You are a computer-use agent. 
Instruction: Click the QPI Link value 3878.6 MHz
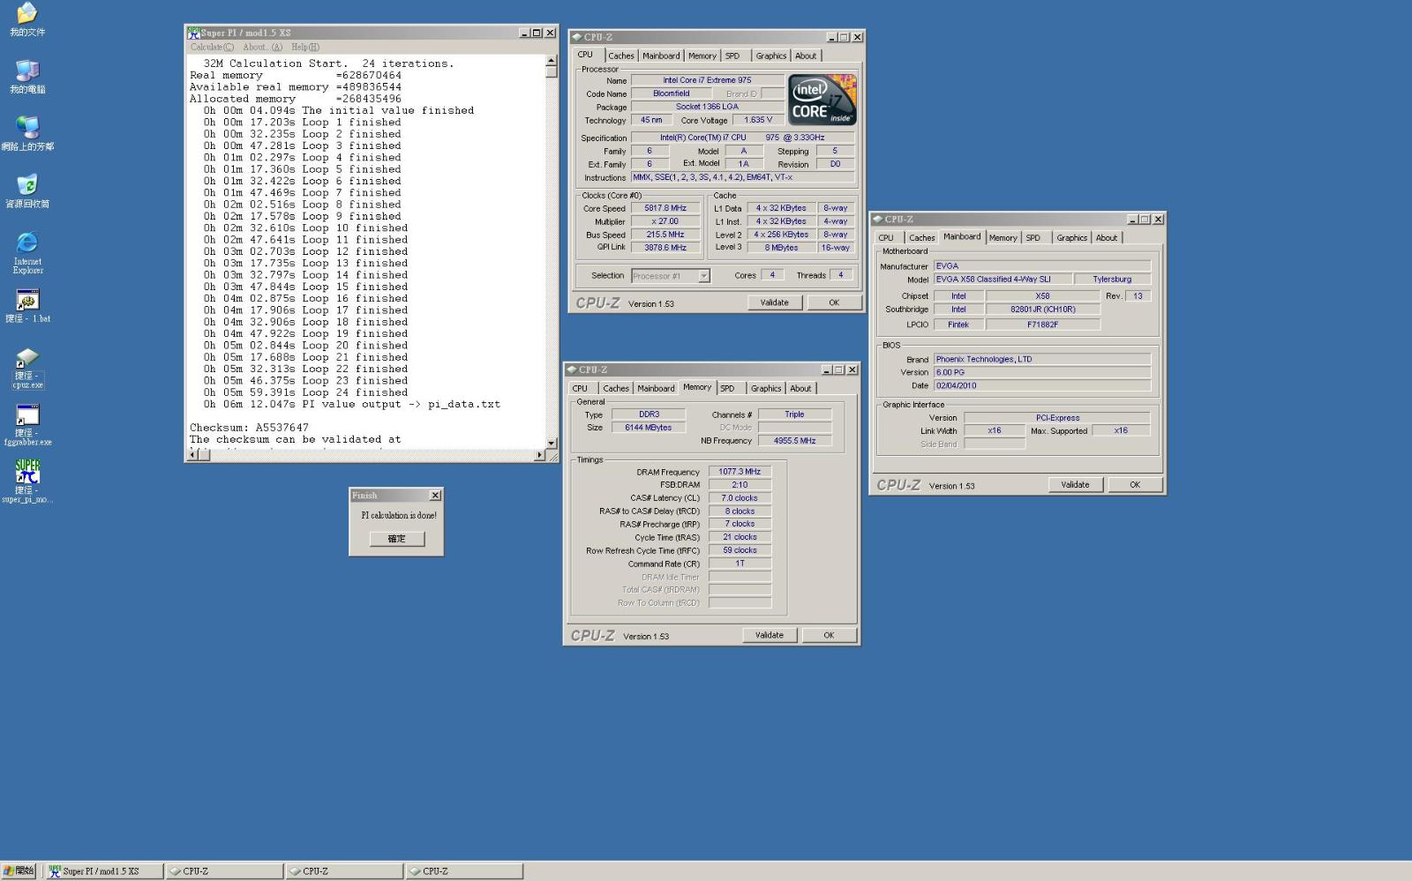point(665,248)
